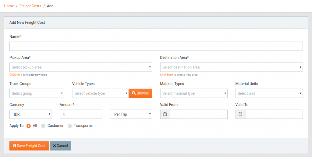Click the floppy disk save icon
The height and width of the screenshot is (157, 312).
14,146
